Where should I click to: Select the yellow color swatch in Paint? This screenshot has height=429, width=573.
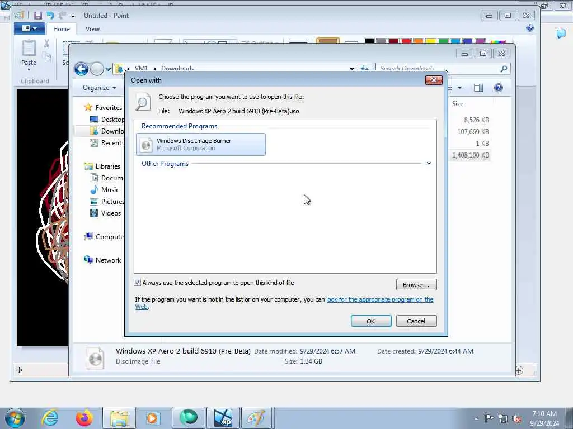430,41
